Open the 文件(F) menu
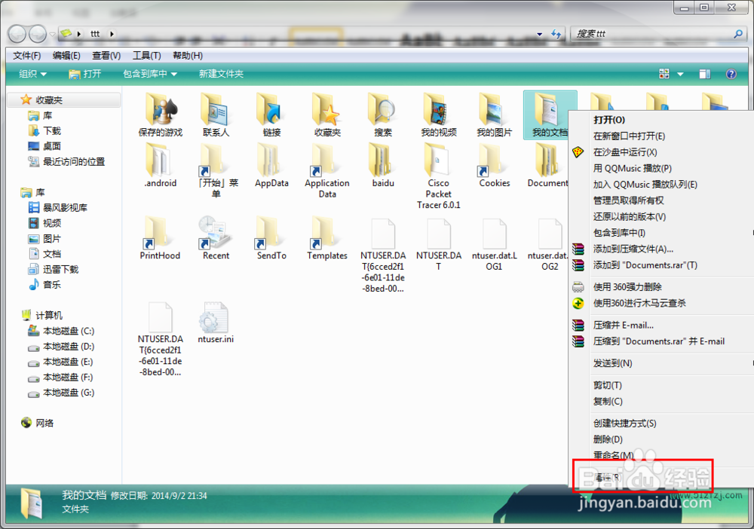The width and height of the screenshot is (754, 529). (x=27, y=56)
